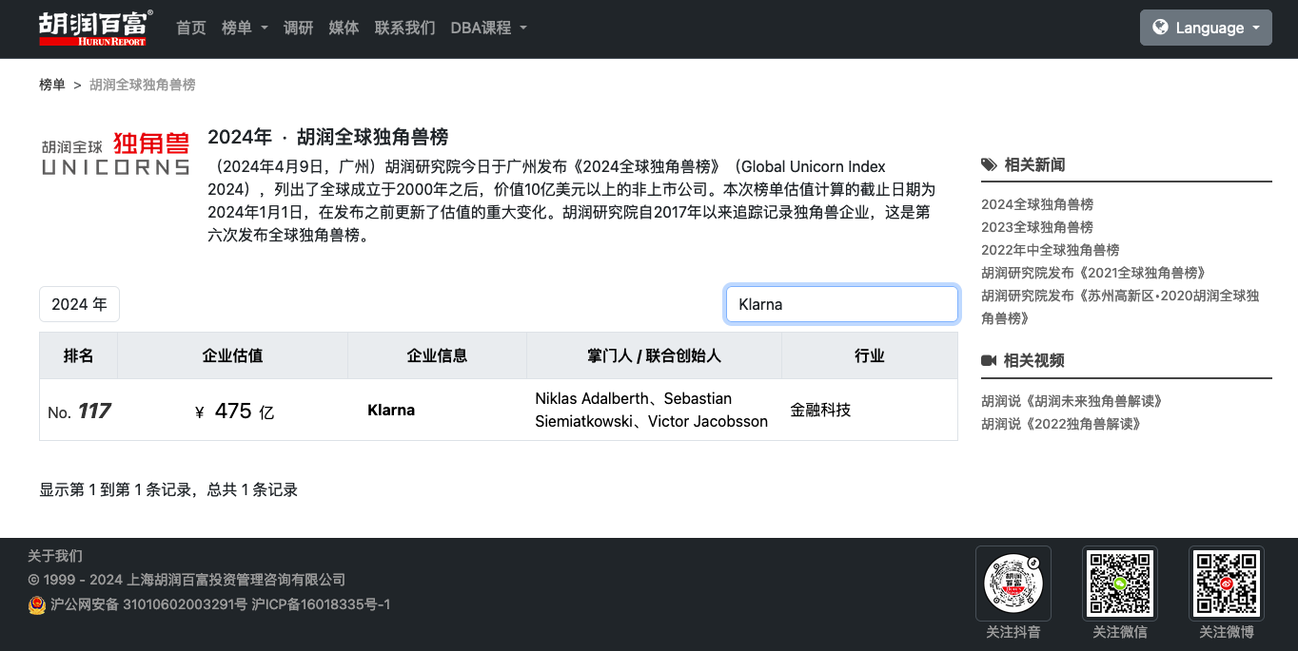This screenshot has width=1298, height=651.
Task: Open the 调研 nav item
Action: (298, 28)
